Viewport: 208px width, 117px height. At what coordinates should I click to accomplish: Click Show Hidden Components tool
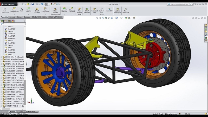click(55, 11)
